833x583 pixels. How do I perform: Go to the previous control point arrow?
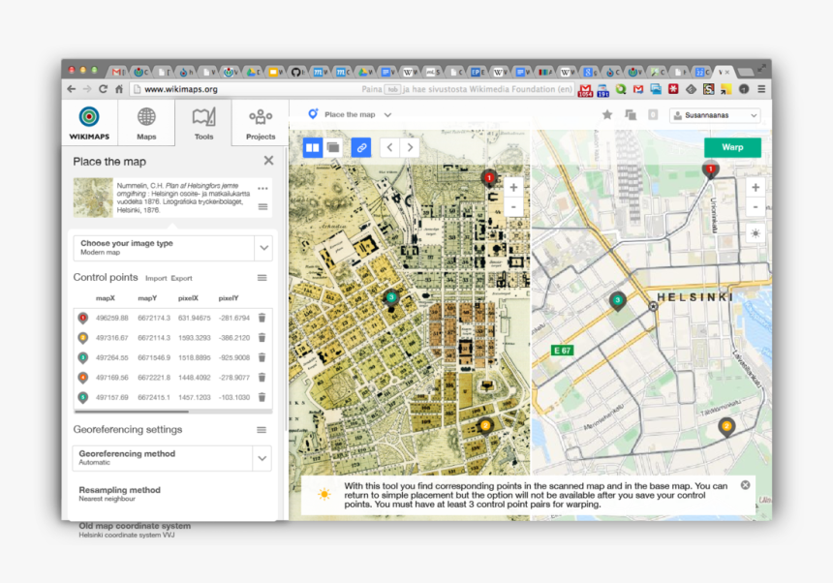(390, 147)
